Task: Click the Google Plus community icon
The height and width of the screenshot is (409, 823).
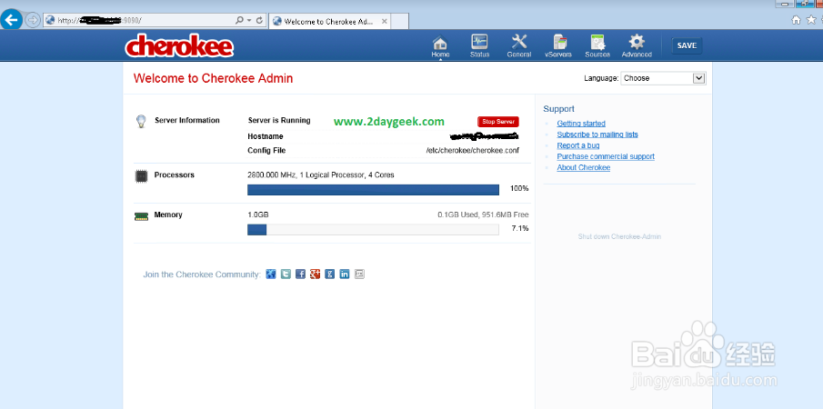Action: (315, 274)
